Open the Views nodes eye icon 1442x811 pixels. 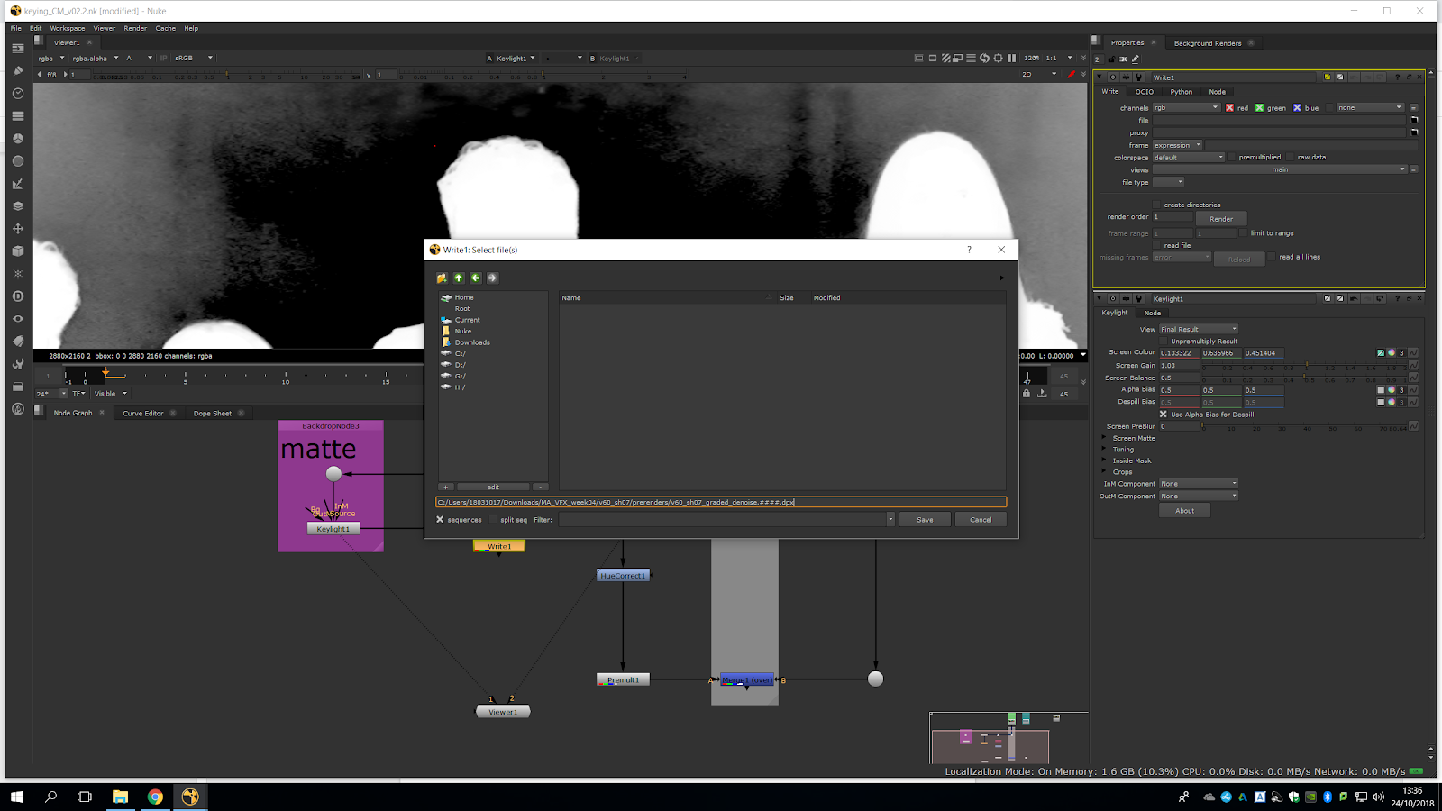coord(17,319)
